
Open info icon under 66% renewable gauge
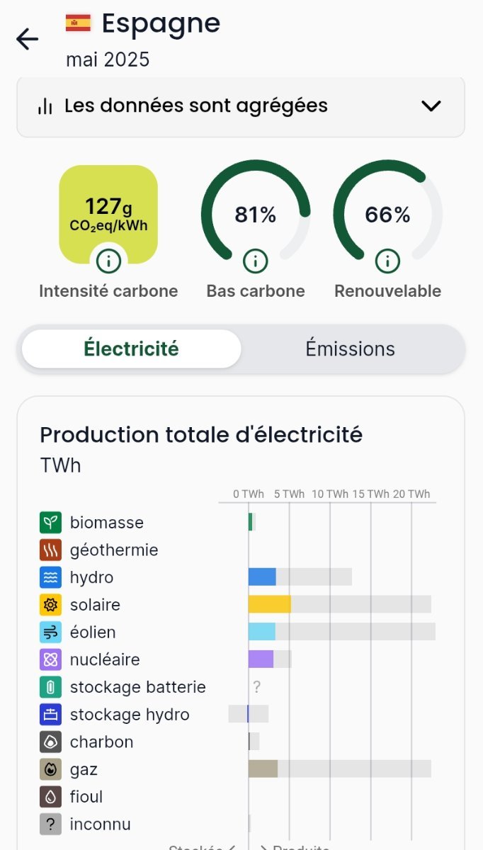click(x=387, y=261)
